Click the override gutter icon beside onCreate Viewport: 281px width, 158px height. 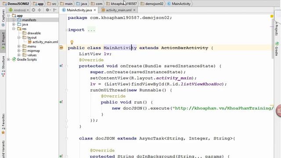pyautogui.click(x=61, y=66)
